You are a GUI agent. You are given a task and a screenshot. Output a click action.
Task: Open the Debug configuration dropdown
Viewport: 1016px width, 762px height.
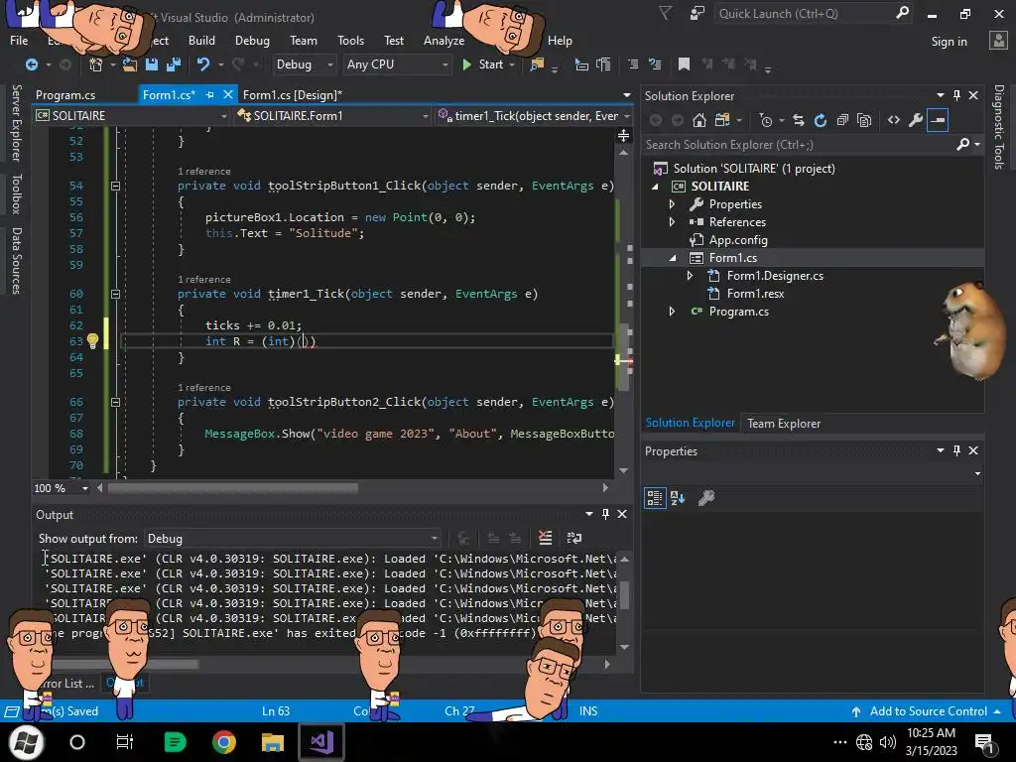pos(304,64)
